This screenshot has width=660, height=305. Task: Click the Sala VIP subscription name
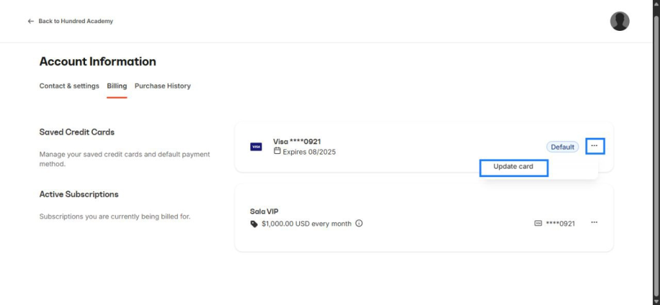tap(264, 211)
